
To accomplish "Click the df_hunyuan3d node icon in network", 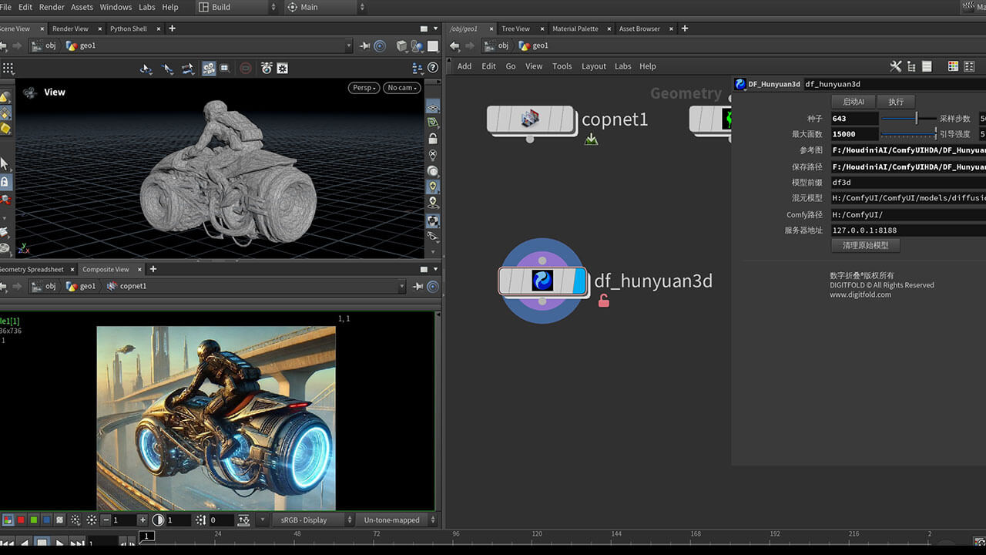I will 543,281.
